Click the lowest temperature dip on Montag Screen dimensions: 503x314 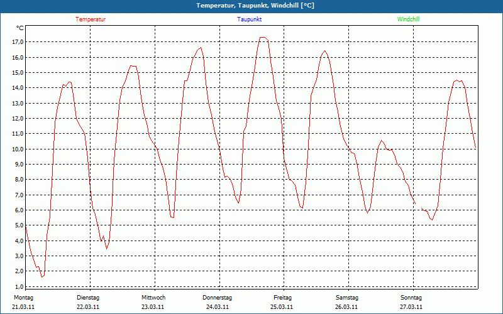pyautogui.click(x=42, y=276)
